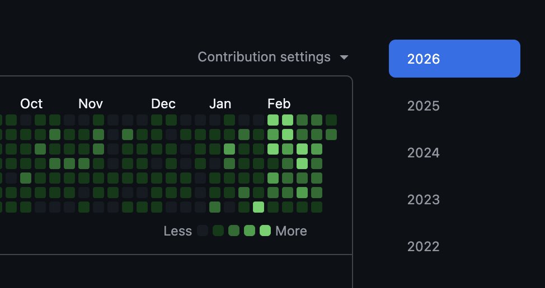The height and width of the screenshot is (288, 545).
Task: Click the middle legend swatch of five
Action: point(234,231)
